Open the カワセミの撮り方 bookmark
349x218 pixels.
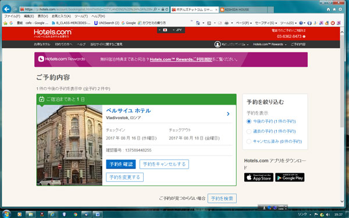point(152,23)
